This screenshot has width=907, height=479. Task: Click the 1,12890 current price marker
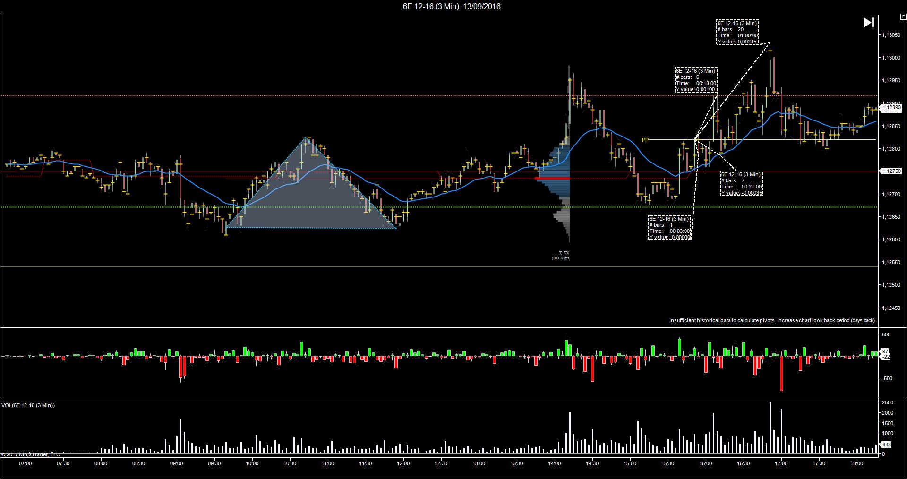pos(891,108)
